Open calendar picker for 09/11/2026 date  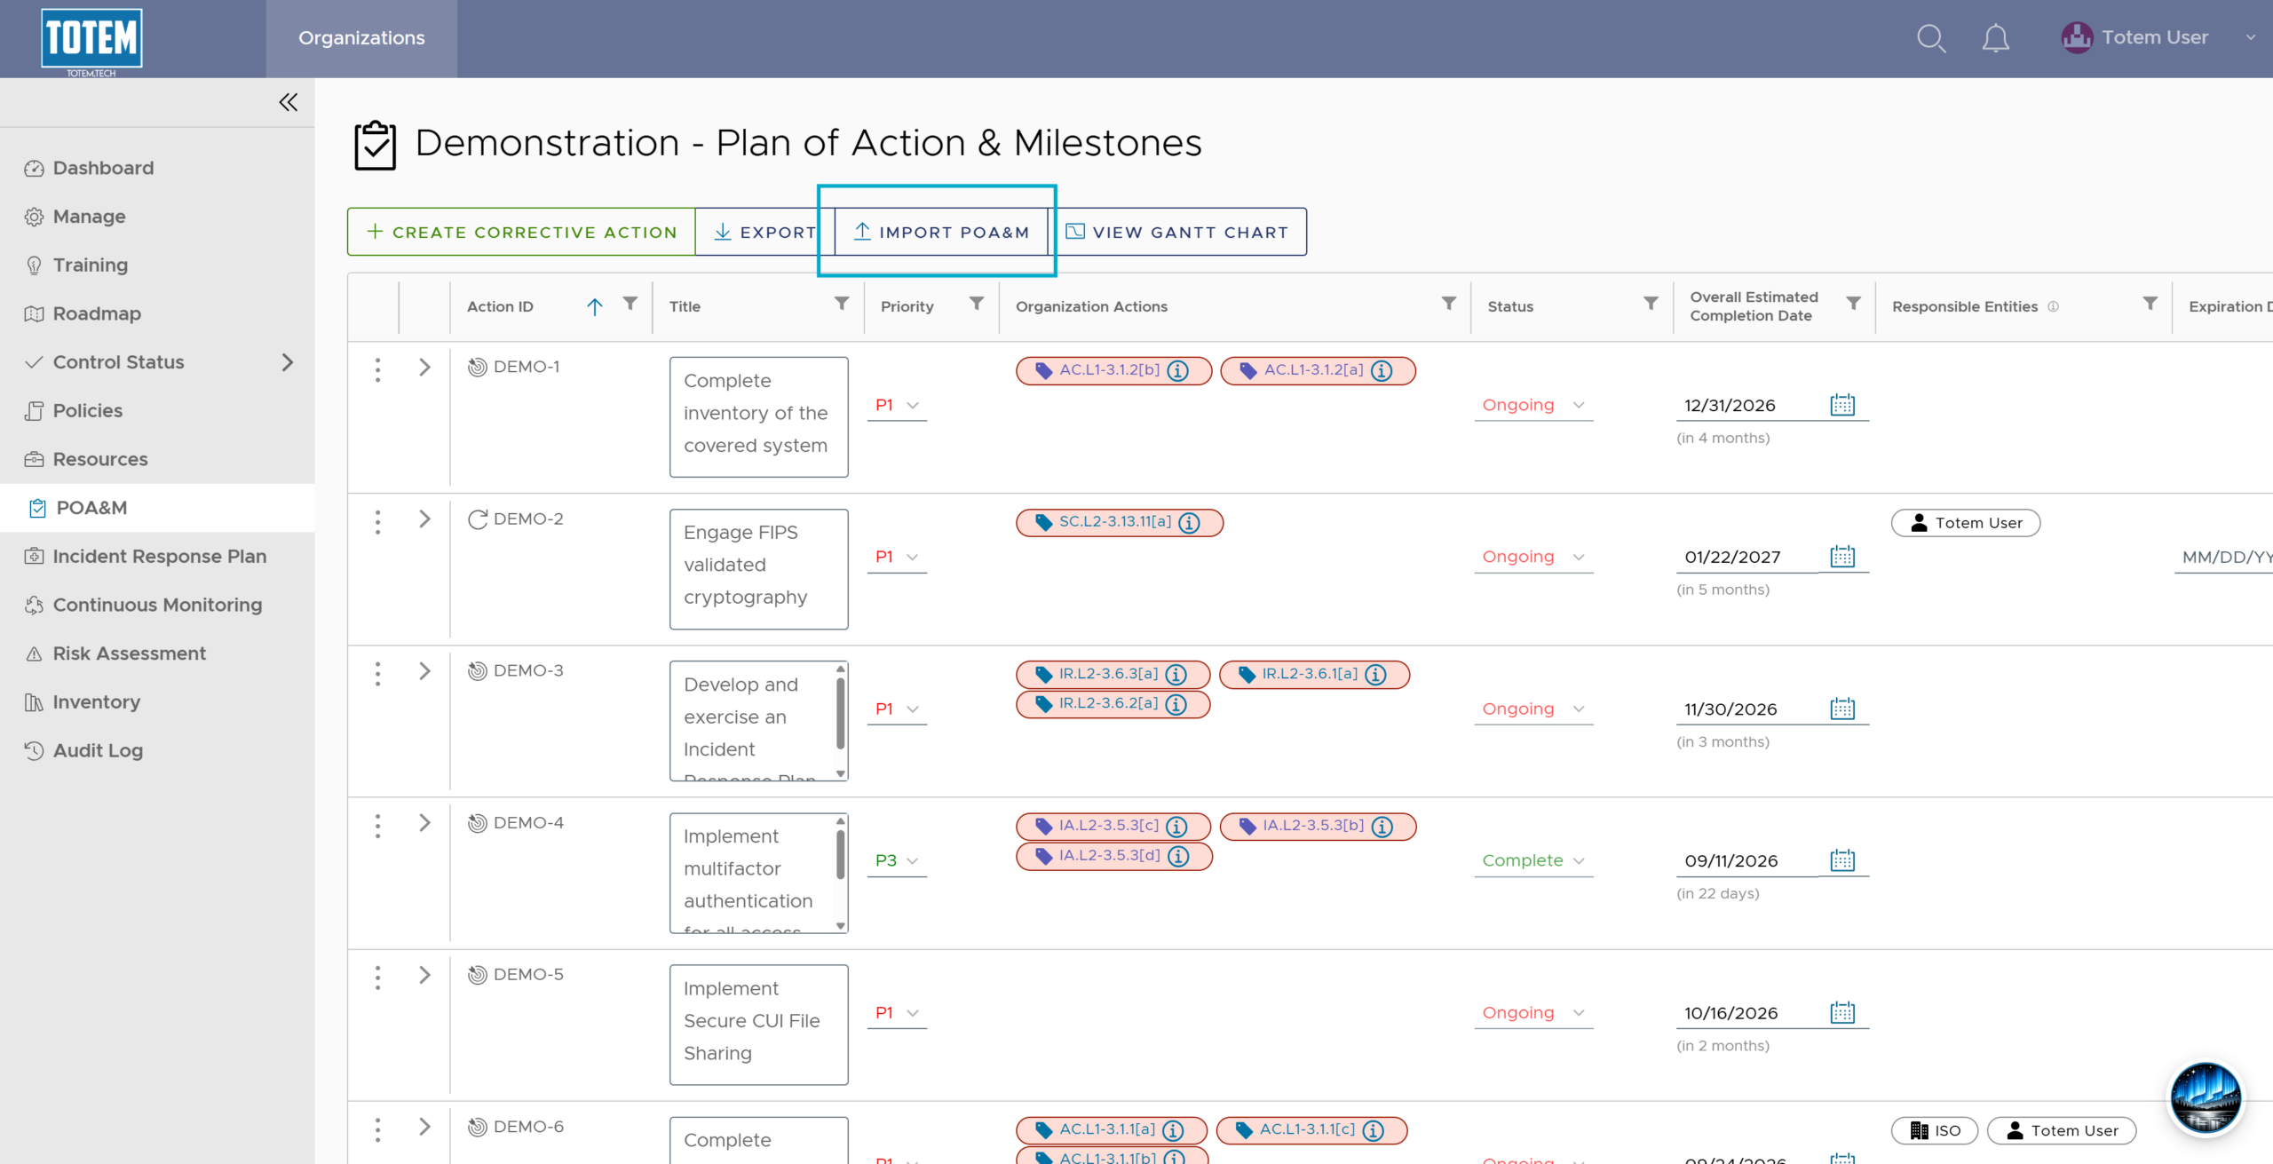pyautogui.click(x=1842, y=860)
